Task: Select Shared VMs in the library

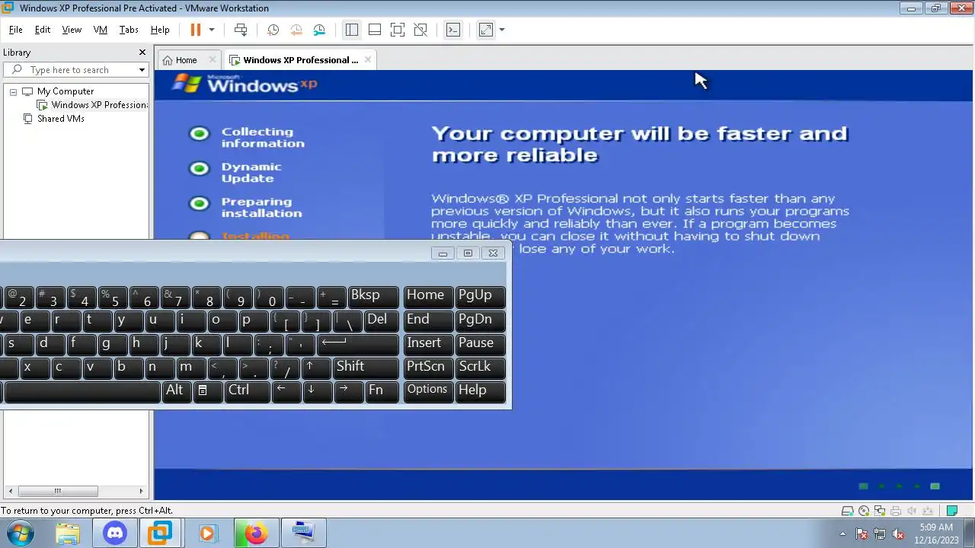Action: click(60, 119)
